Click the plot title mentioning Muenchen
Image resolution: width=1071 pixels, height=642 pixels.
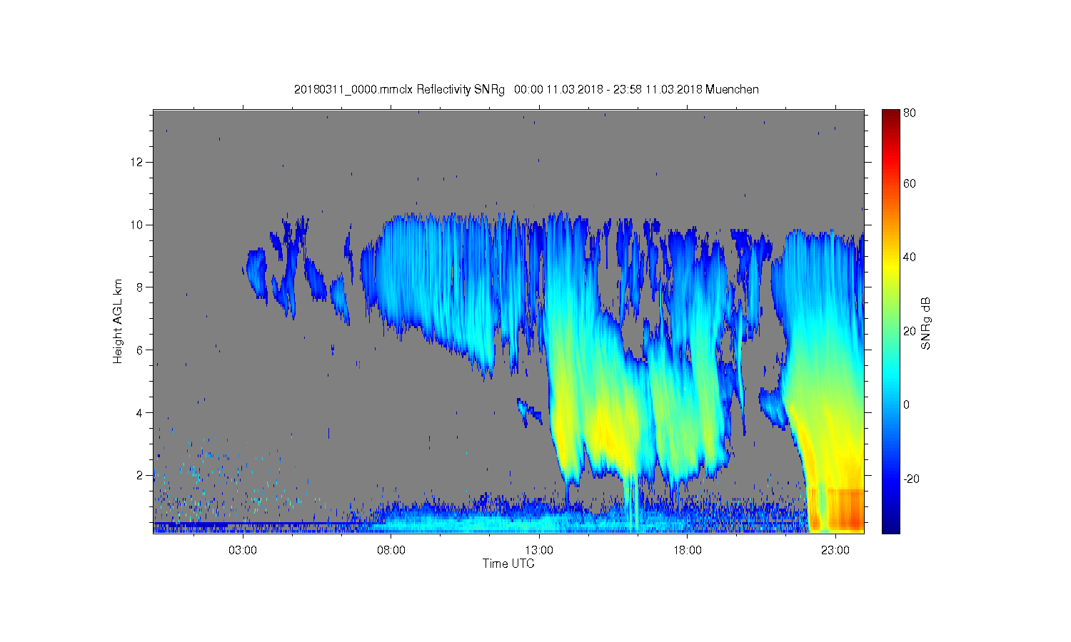526,89
